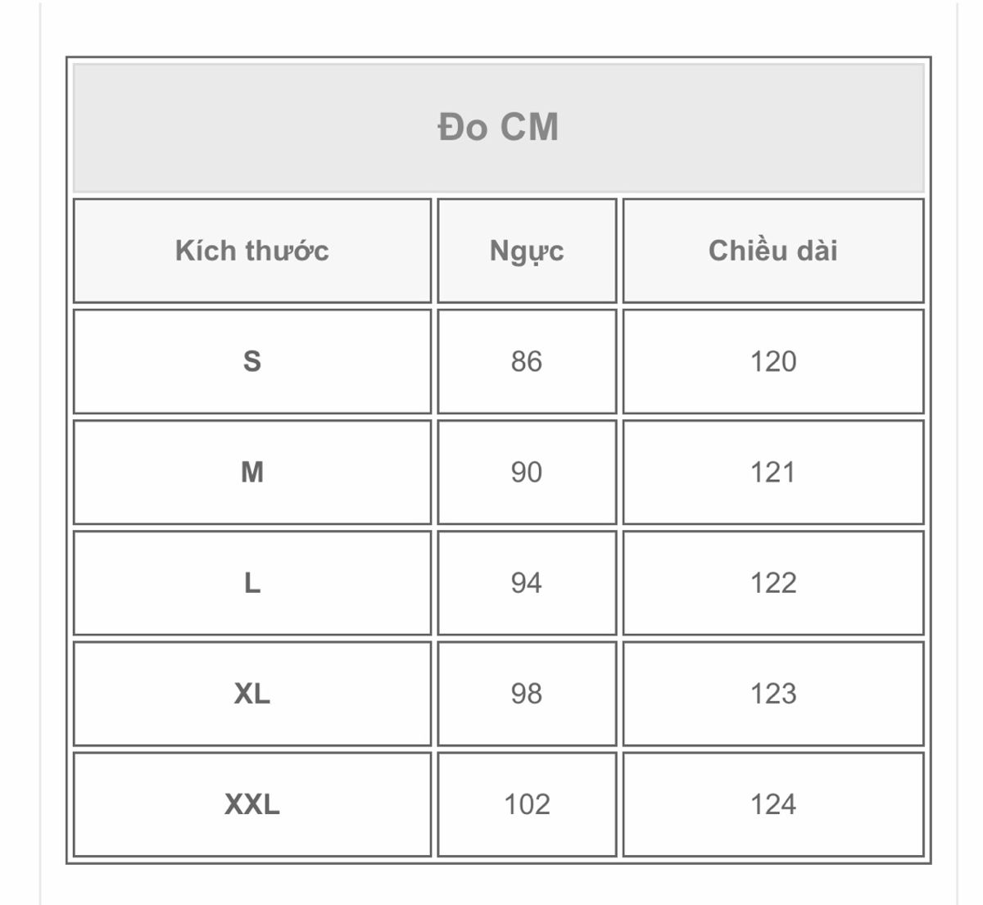Image resolution: width=983 pixels, height=905 pixels.
Task: Select the size XL cell
Action: [x=252, y=694]
